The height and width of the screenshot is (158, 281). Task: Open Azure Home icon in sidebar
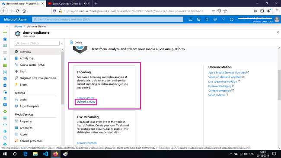5,39
